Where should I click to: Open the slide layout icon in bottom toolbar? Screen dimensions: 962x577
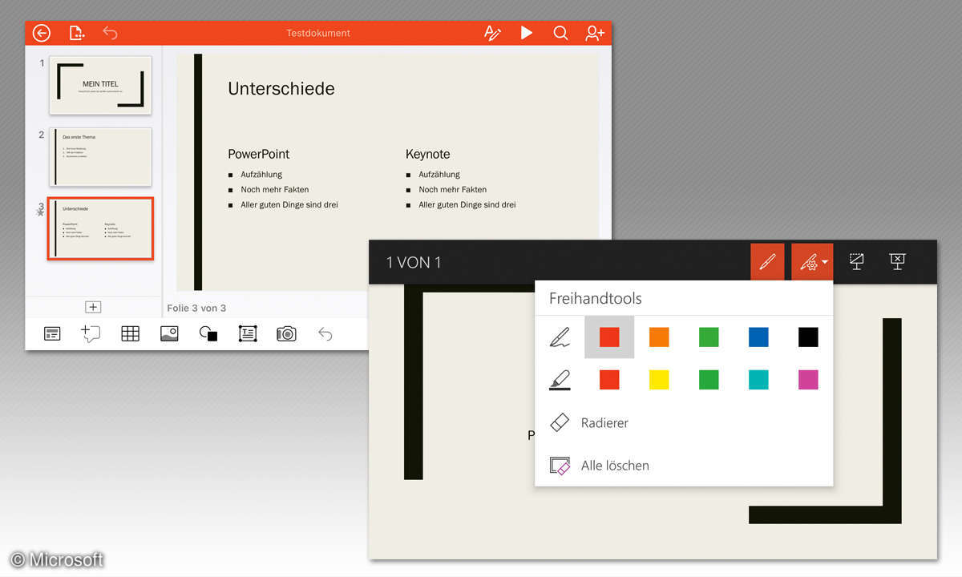(52, 334)
